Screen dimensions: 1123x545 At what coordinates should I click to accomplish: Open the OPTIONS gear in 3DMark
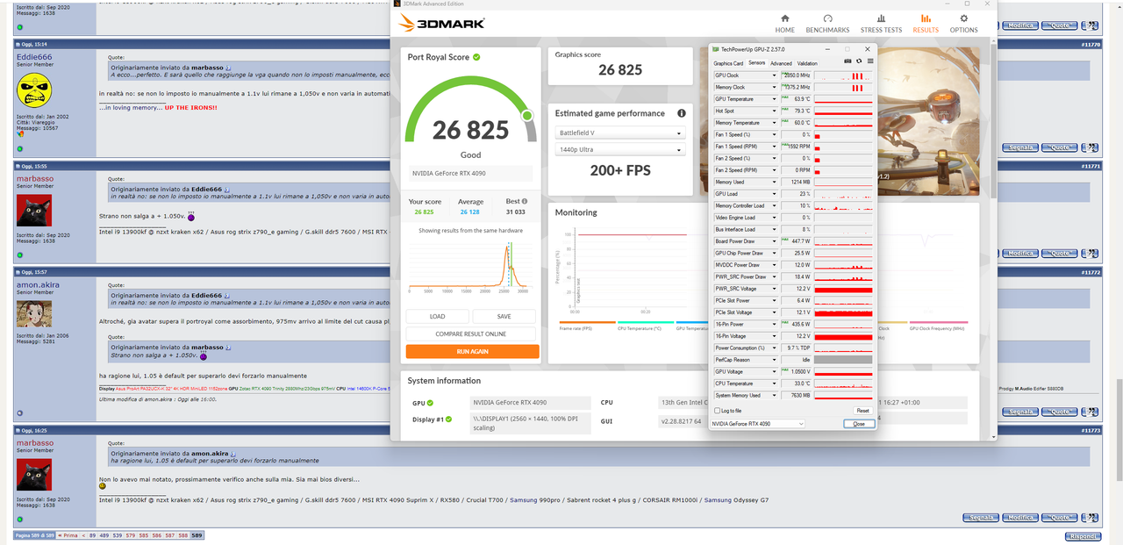(964, 18)
